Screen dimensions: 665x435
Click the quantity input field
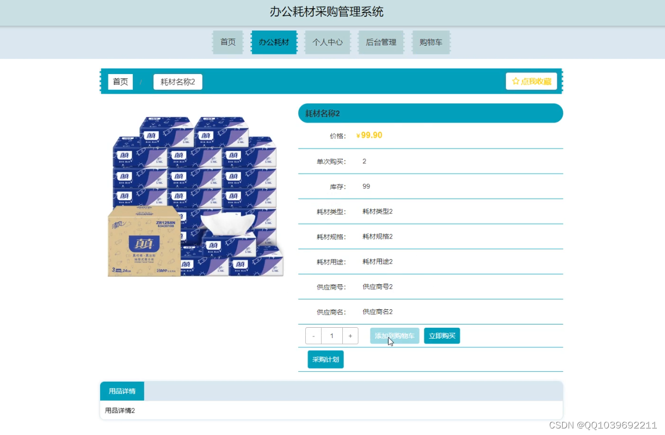click(332, 336)
